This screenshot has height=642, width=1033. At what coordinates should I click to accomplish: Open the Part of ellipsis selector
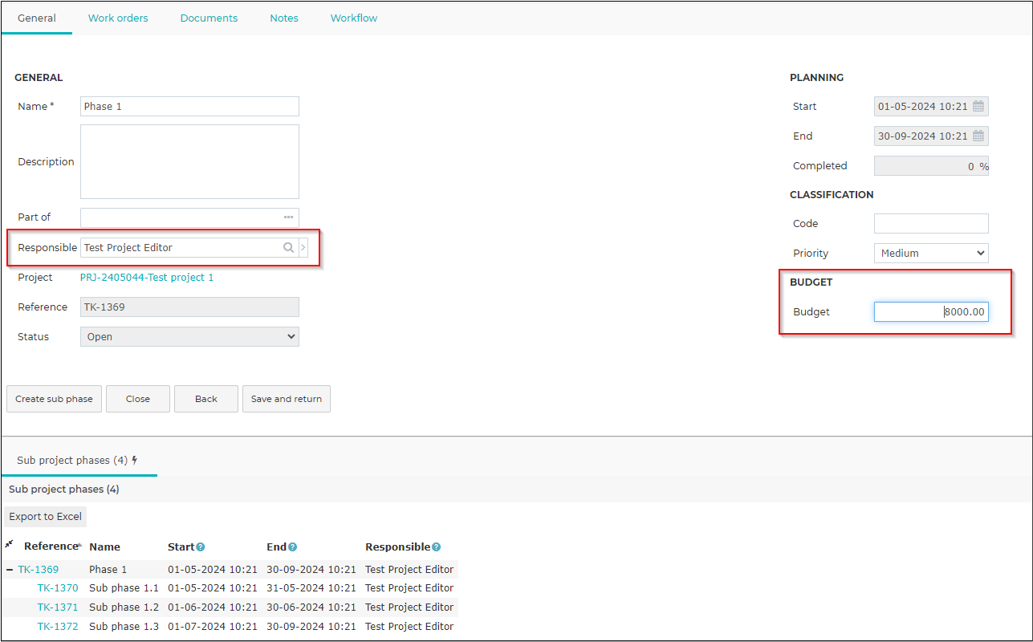click(288, 217)
